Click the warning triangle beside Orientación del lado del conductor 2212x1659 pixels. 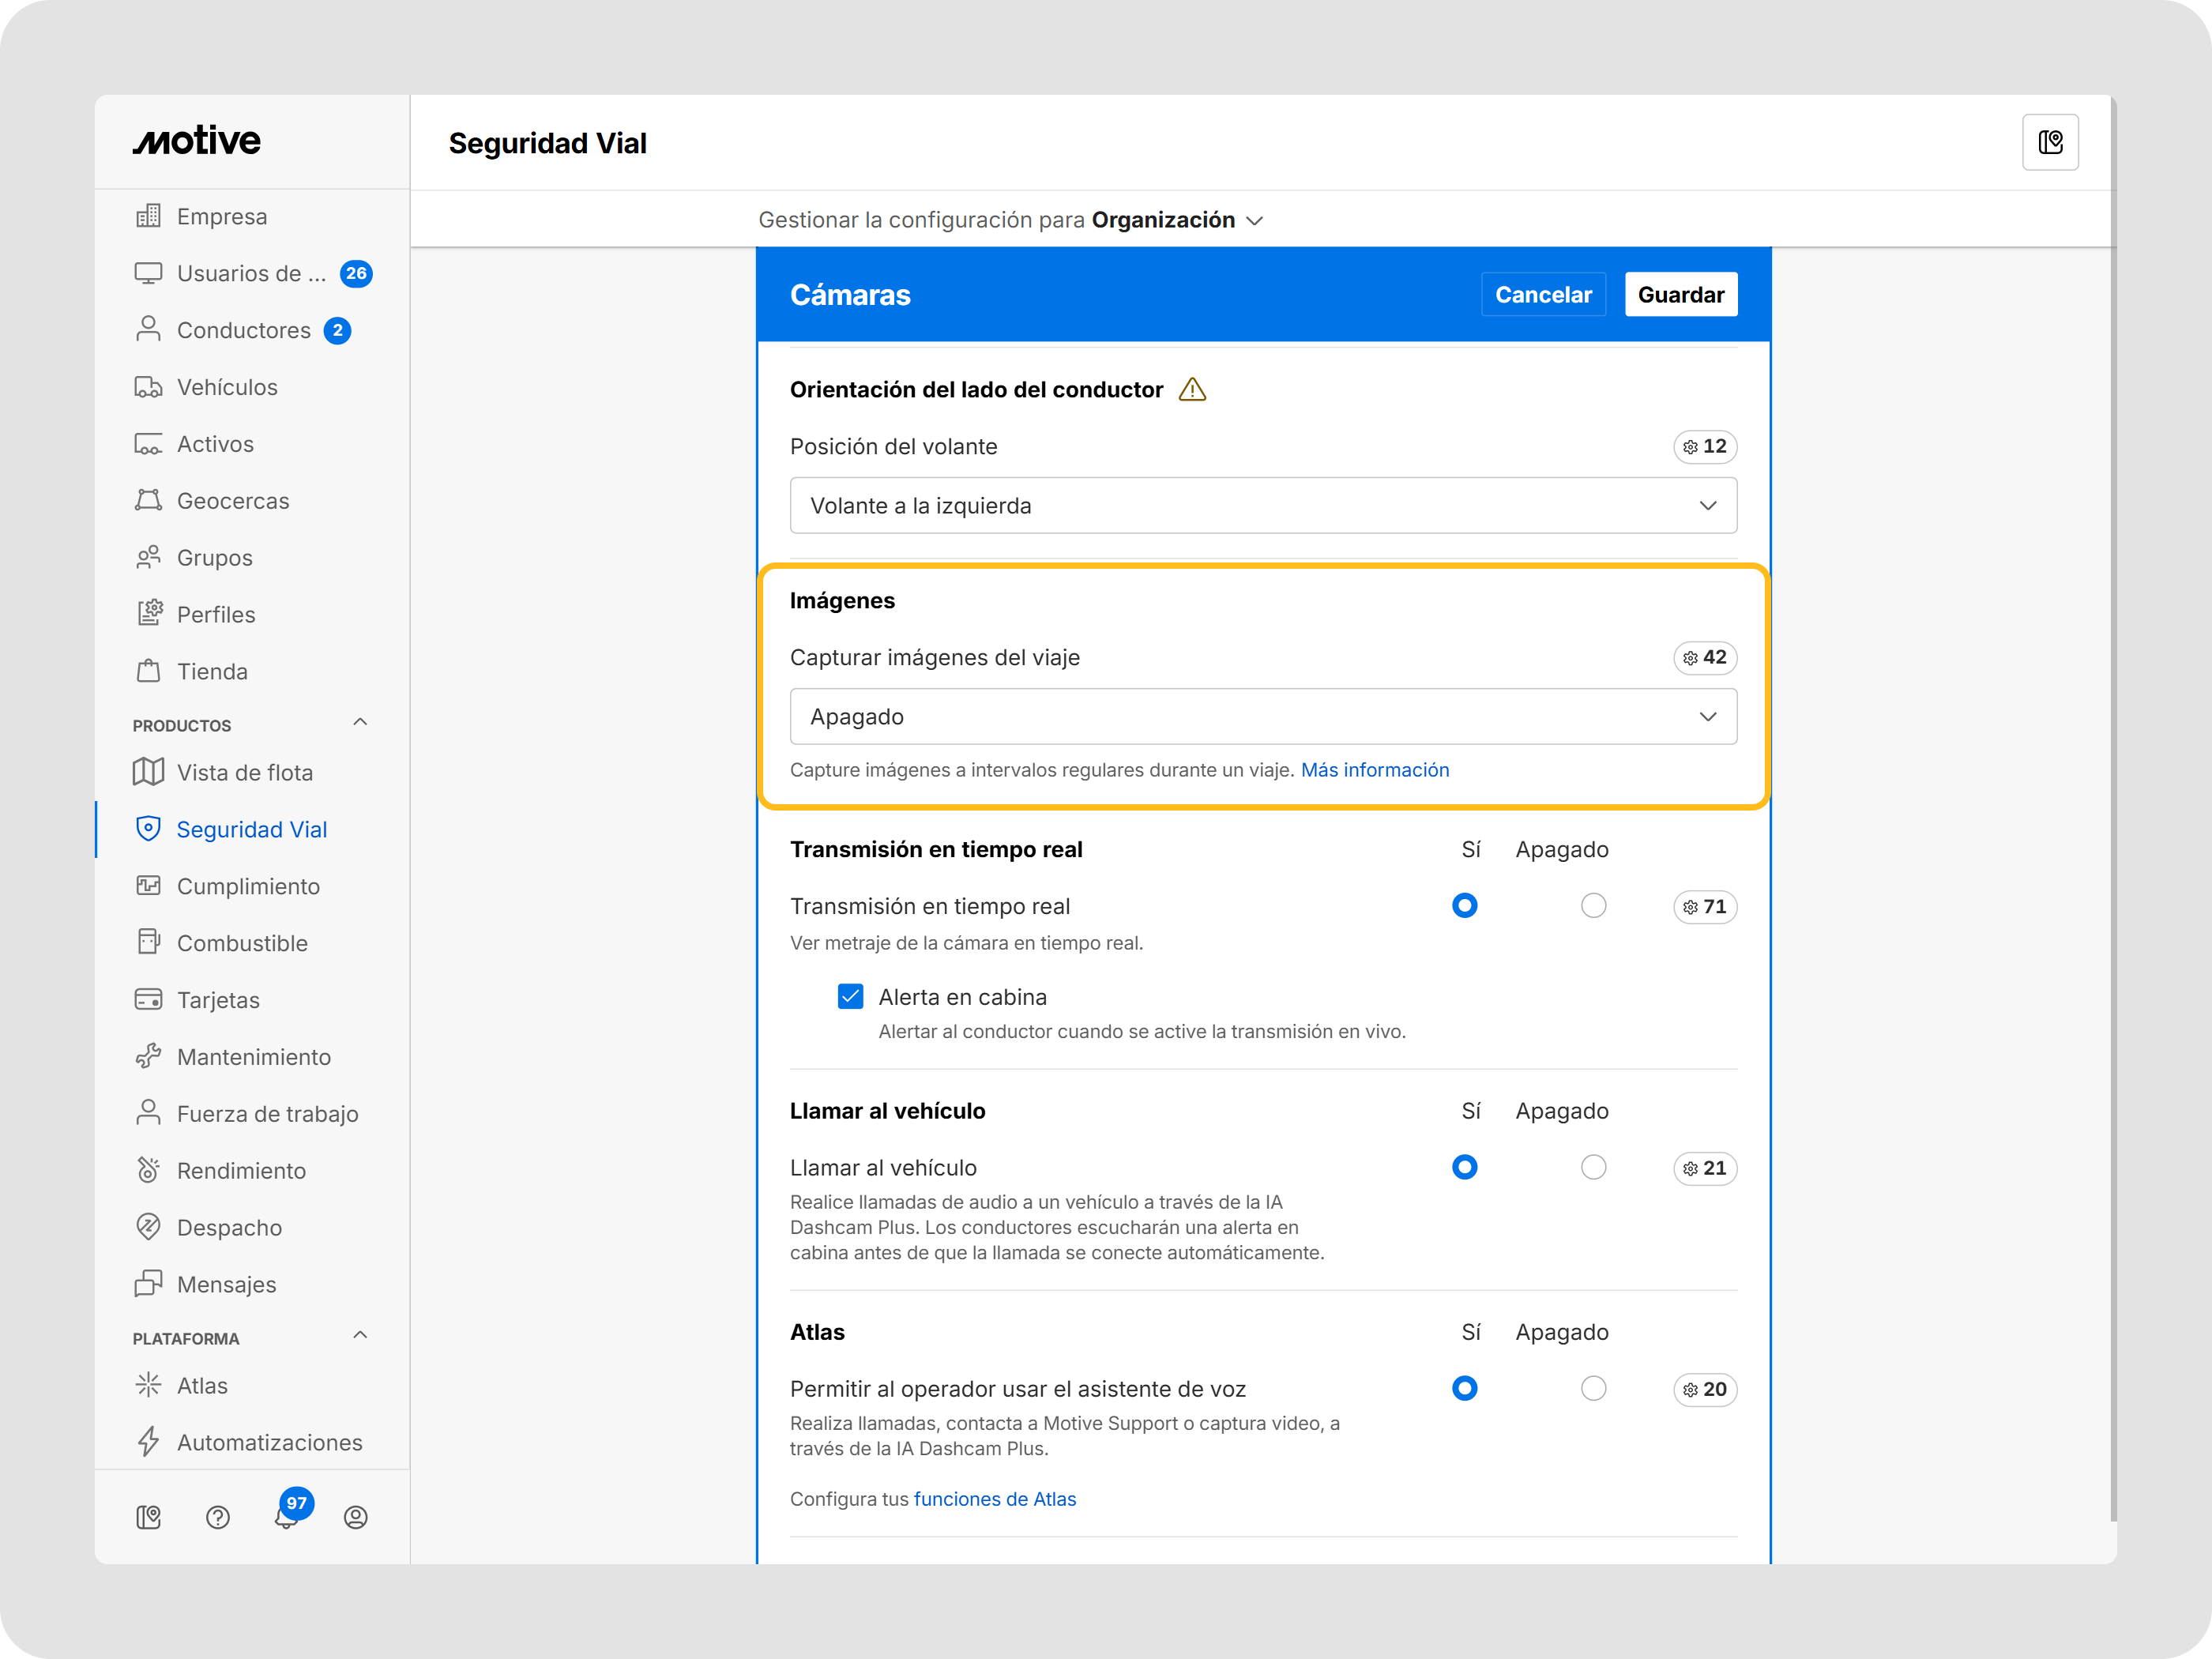pyautogui.click(x=1192, y=389)
